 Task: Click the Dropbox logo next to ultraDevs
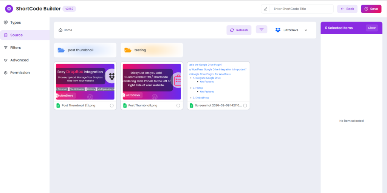click(x=278, y=30)
